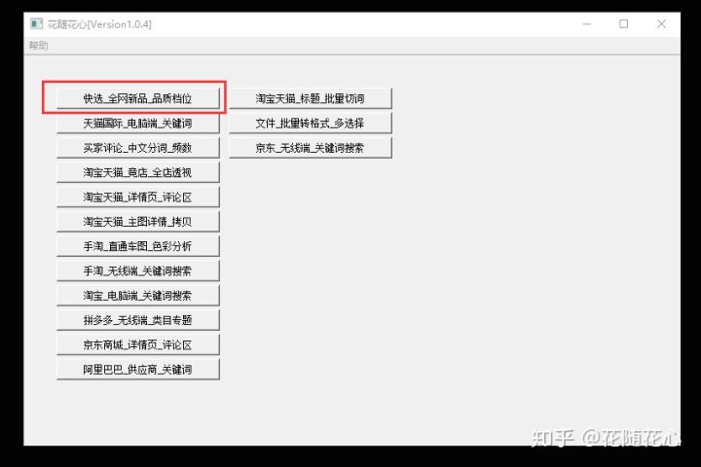Click 淘宝天猫_主图详情_拷贝 button

tap(138, 222)
